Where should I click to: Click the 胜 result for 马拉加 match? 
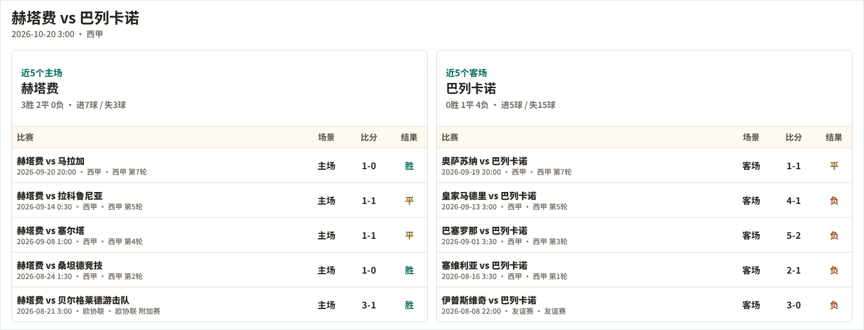click(409, 166)
